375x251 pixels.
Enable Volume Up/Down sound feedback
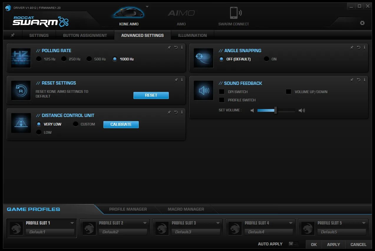(x=288, y=92)
